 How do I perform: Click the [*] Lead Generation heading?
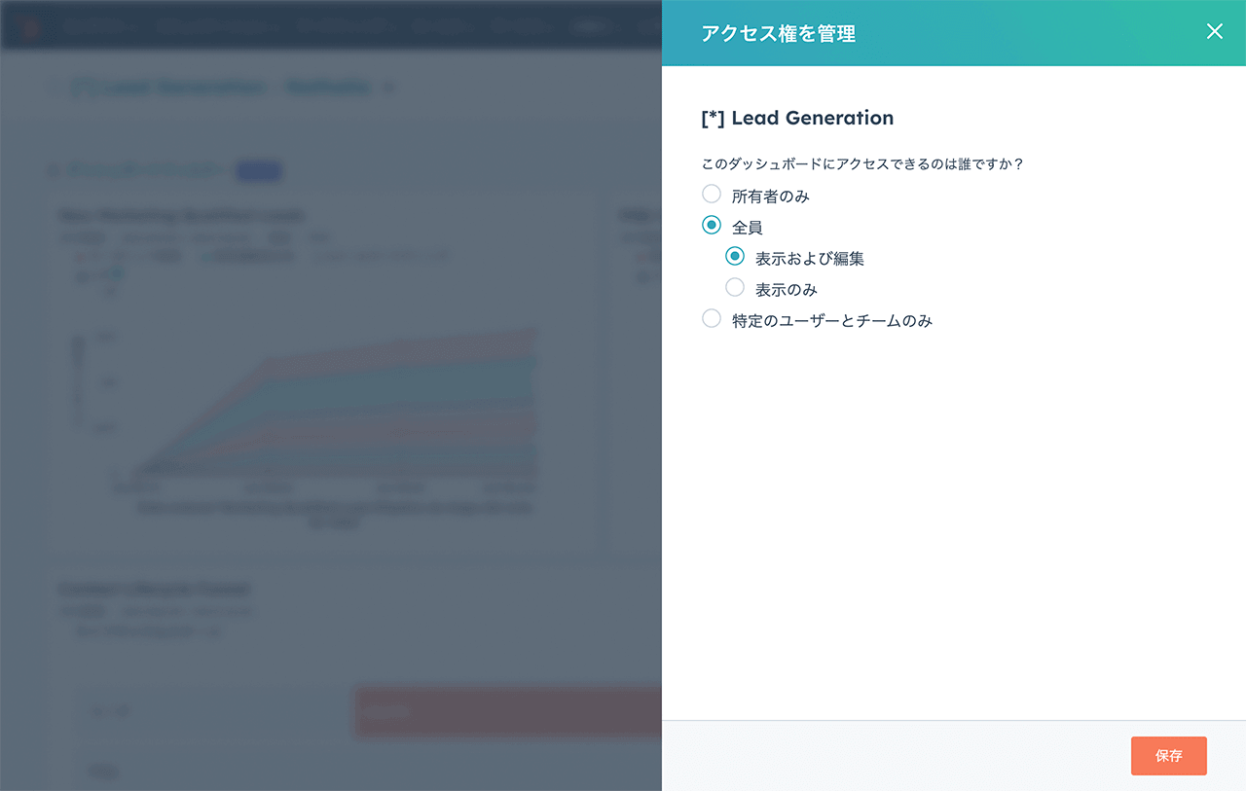coord(797,118)
